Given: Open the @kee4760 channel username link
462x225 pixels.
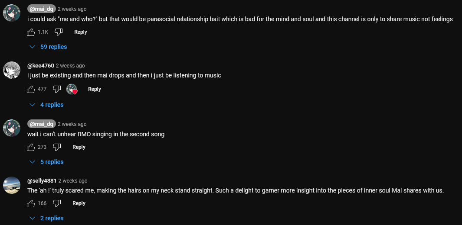Looking at the screenshot, I should [x=41, y=66].
